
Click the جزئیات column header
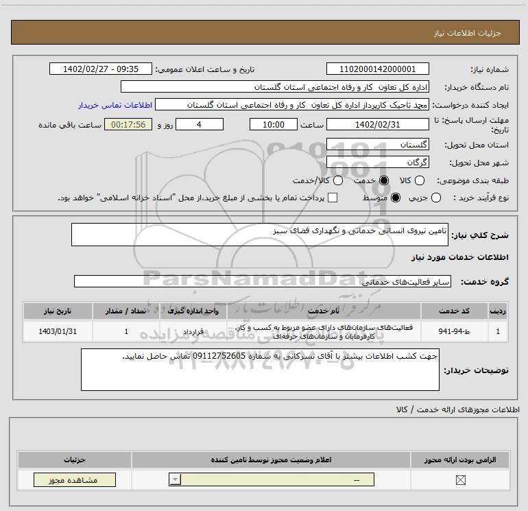(75, 460)
